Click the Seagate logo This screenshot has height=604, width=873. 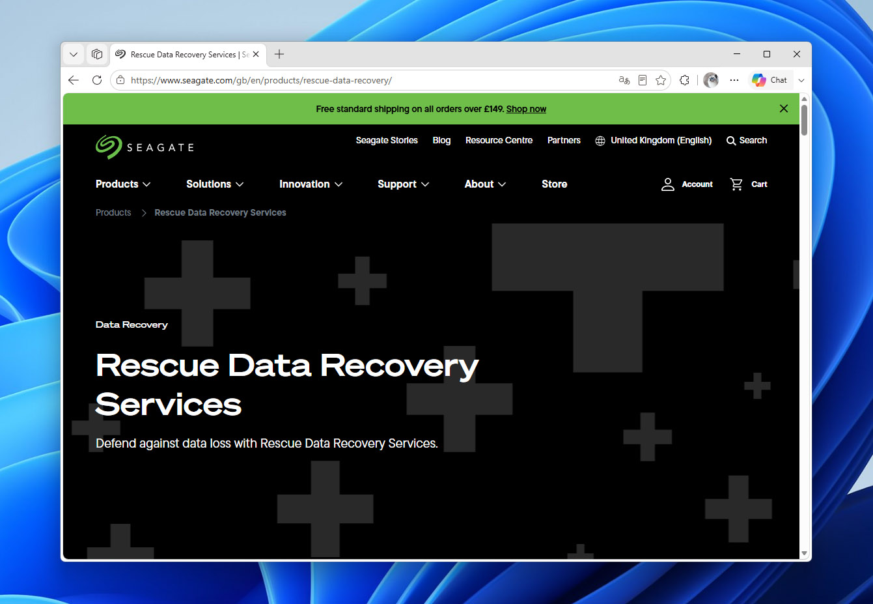tap(145, 147)
